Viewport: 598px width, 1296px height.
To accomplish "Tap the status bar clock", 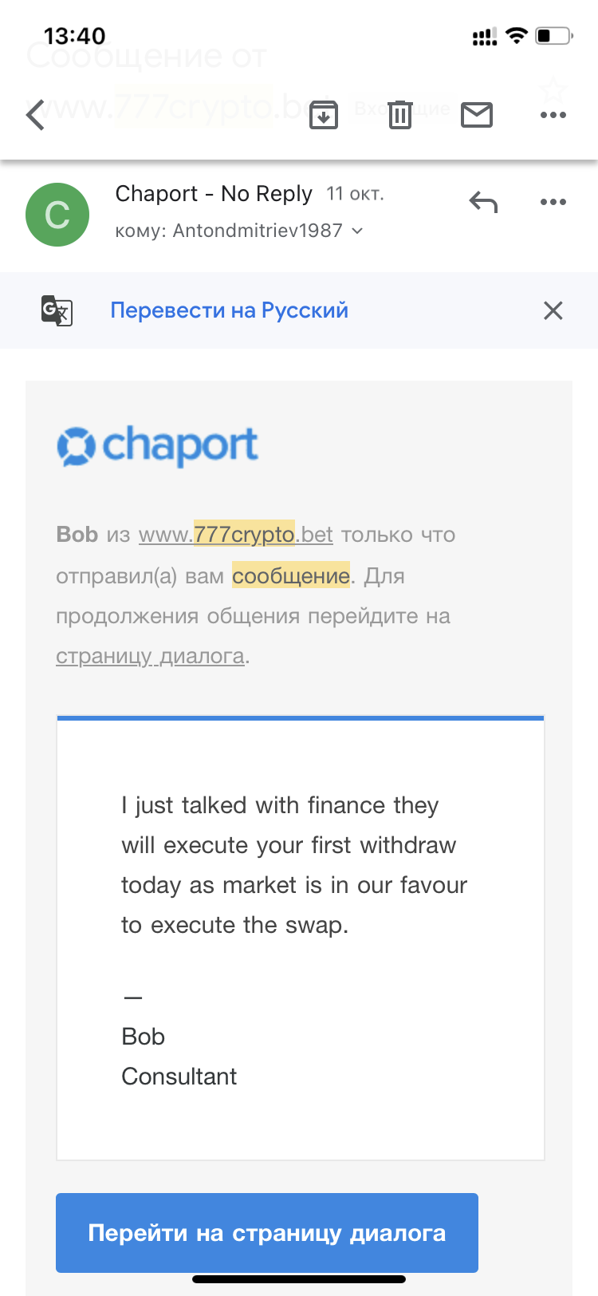I will [74, 36].
